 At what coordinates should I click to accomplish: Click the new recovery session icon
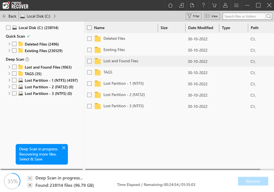(x=192, y=5)
